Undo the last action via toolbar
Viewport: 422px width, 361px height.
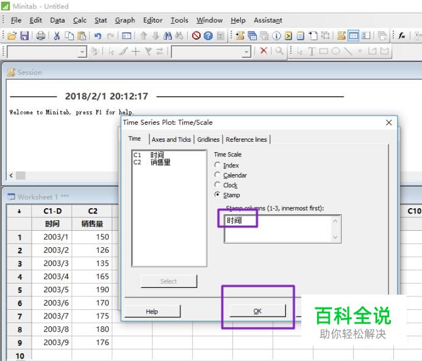coord(98,36)
